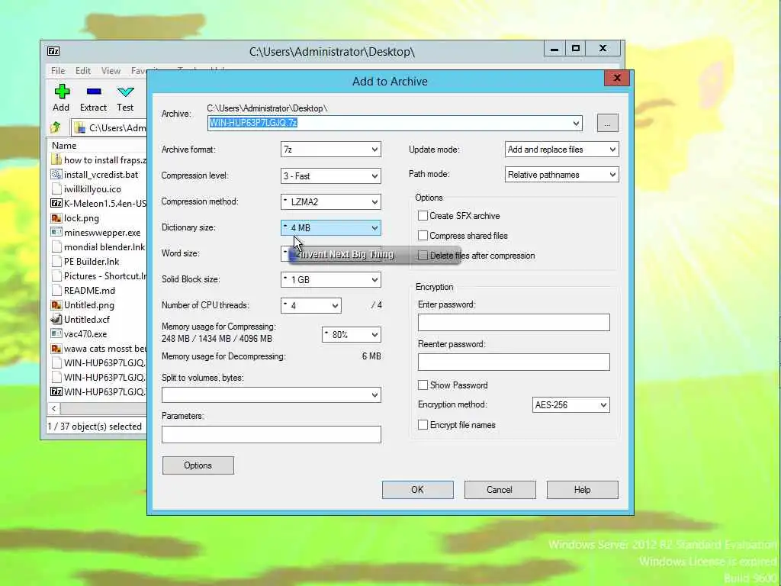Viewport: 781px width, 586px height.
Task: Enable Create SFX archive checkbox
Action: [x=423, y=216]
